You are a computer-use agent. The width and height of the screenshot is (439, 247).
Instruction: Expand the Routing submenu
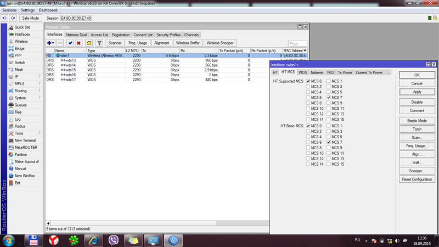[x=40, y=91]
